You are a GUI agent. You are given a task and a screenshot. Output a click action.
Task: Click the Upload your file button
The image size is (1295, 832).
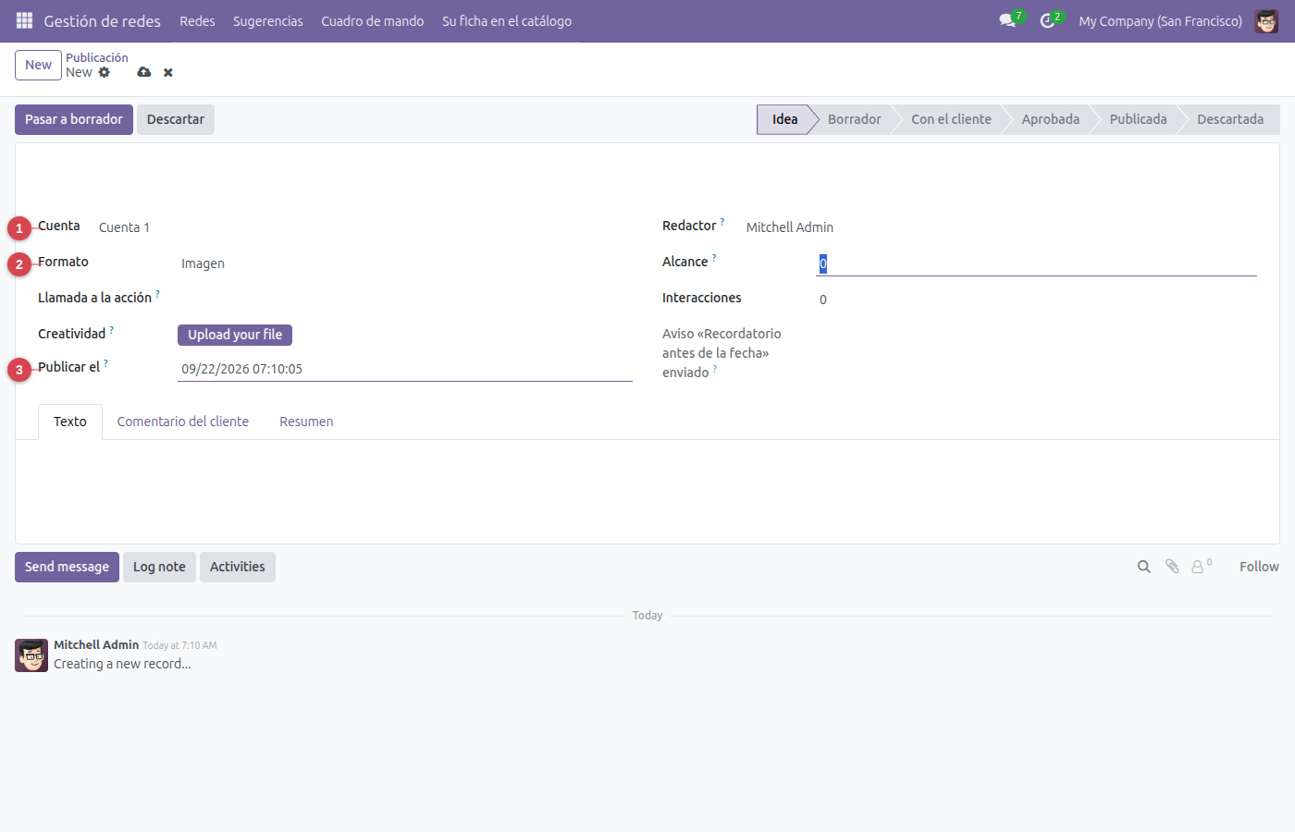pos(235,335)
